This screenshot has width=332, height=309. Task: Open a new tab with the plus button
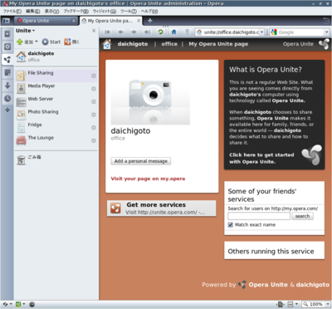tap(149, 21)
